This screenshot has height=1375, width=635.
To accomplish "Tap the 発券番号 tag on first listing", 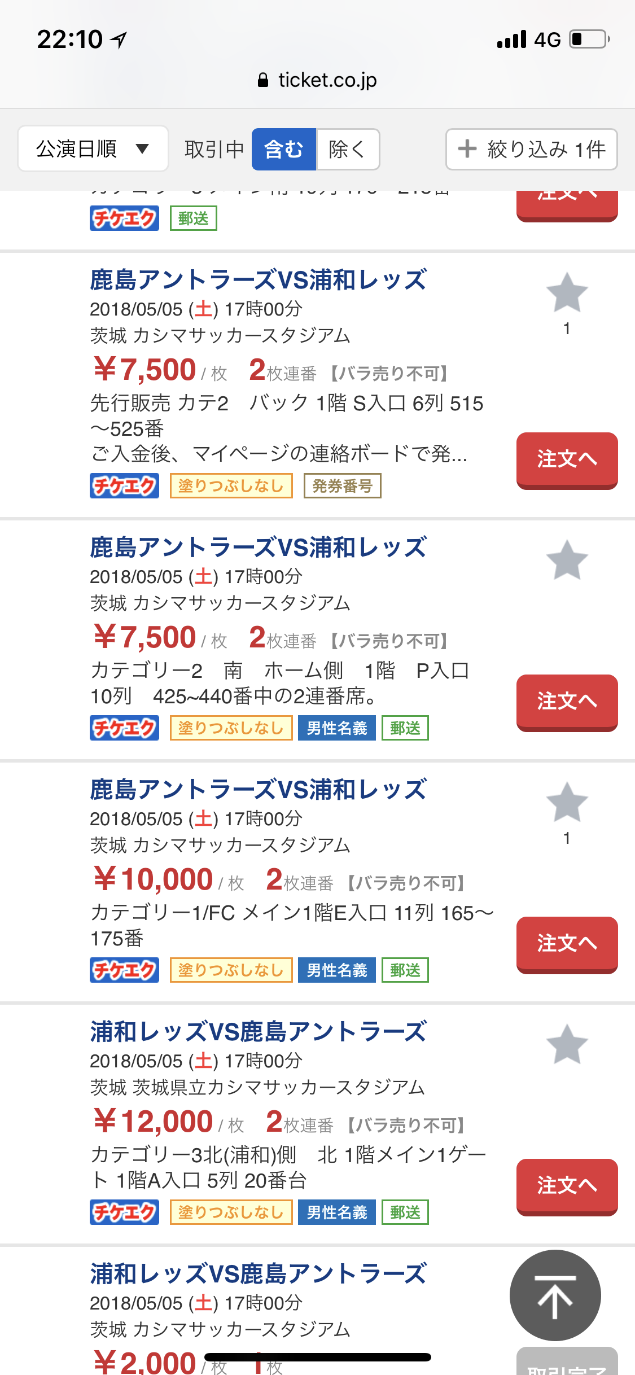I will pyautogui.click(x=342, y=486).
